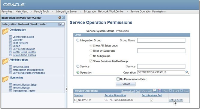
Task: Click the Group Name input field
Action: [161, 40]
